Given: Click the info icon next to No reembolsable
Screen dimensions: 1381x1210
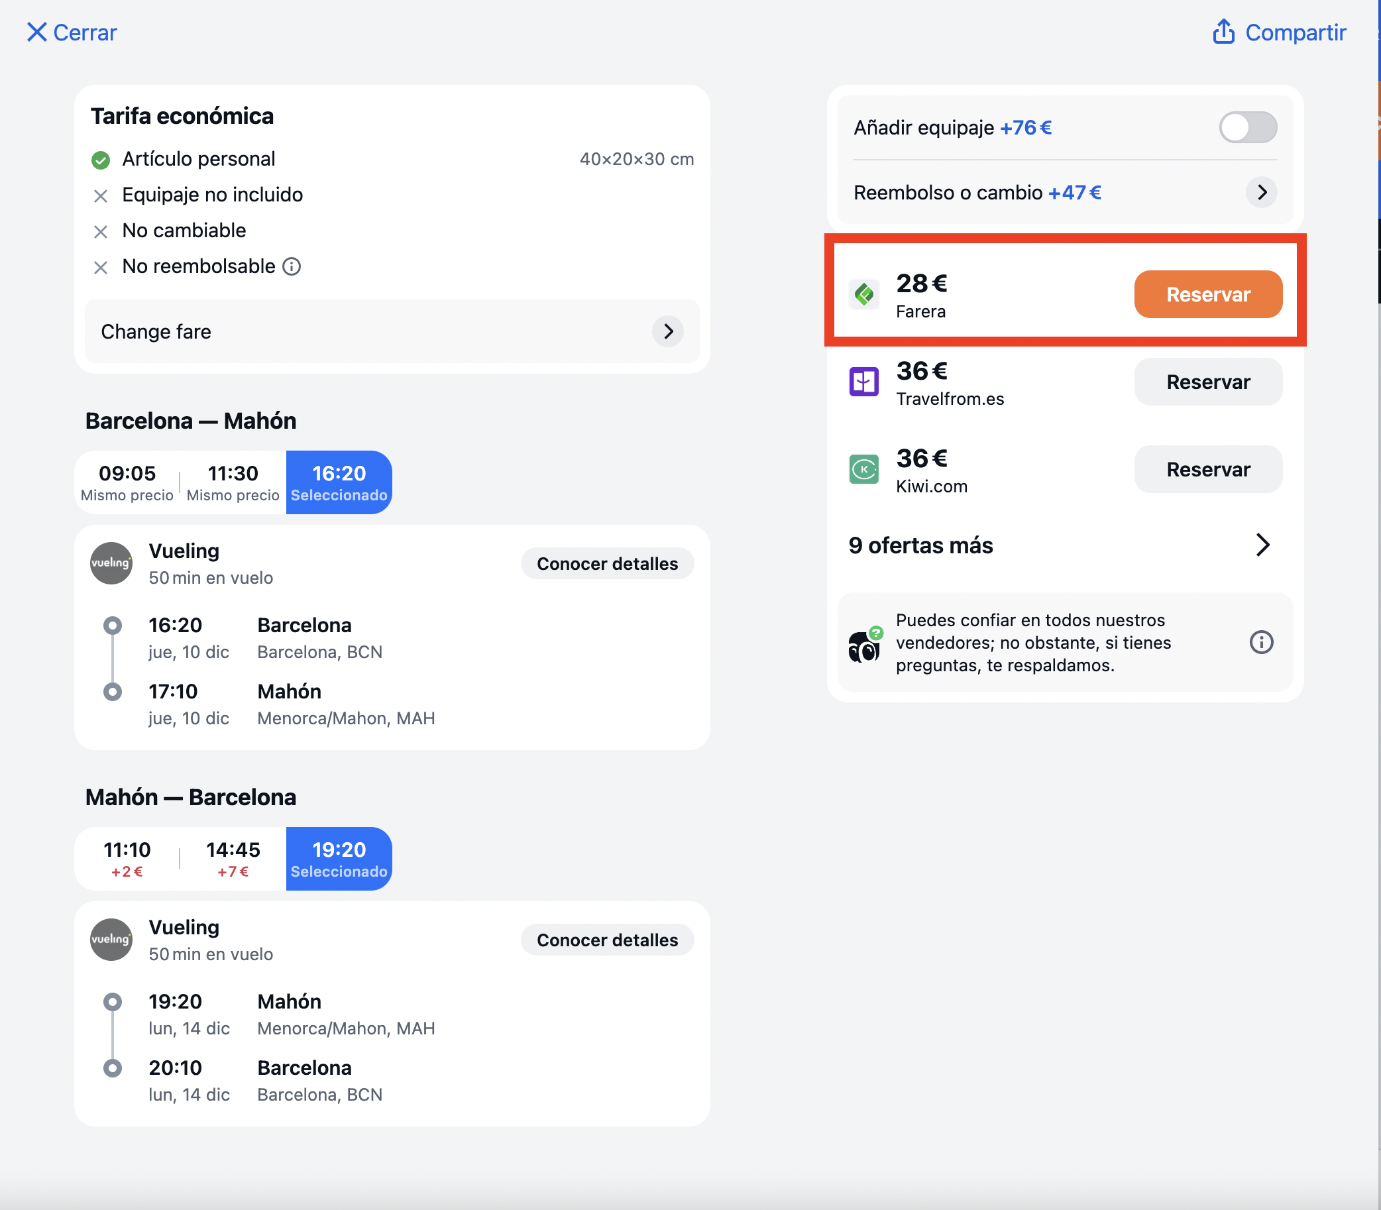Looking at the screenshot, I should coord(291,266).
